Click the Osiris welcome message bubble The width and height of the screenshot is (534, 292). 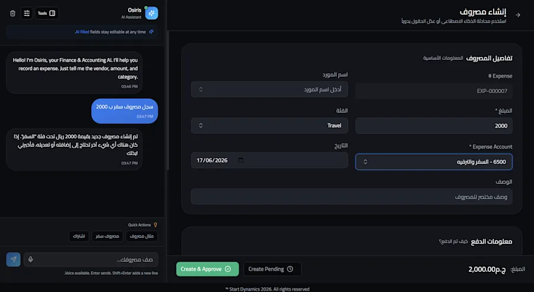point(74,72)
